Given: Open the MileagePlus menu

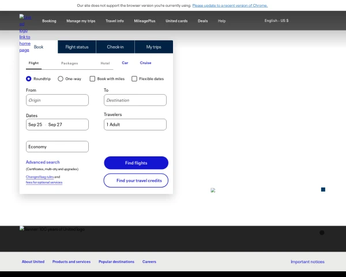Looking at the screenshot, I should [x=145, y=21].
